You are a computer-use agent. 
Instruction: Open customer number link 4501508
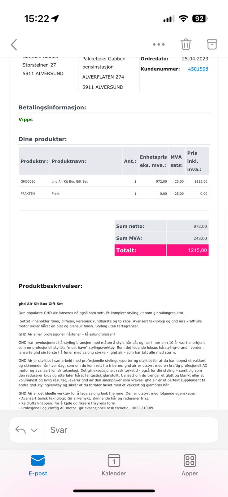pos(198,69)
